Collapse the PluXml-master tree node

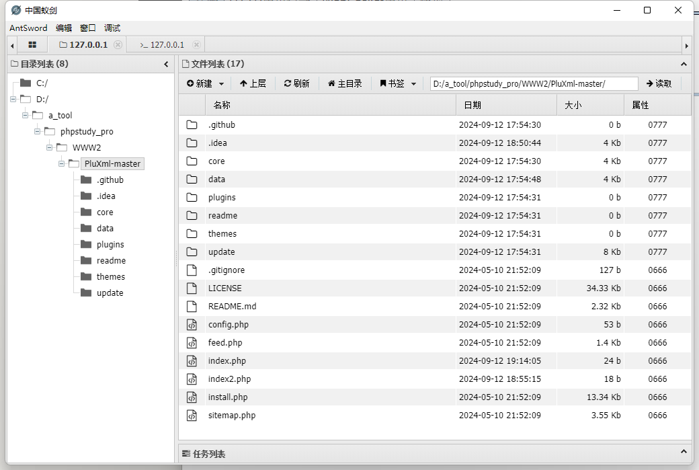click(x=62, y=163)
